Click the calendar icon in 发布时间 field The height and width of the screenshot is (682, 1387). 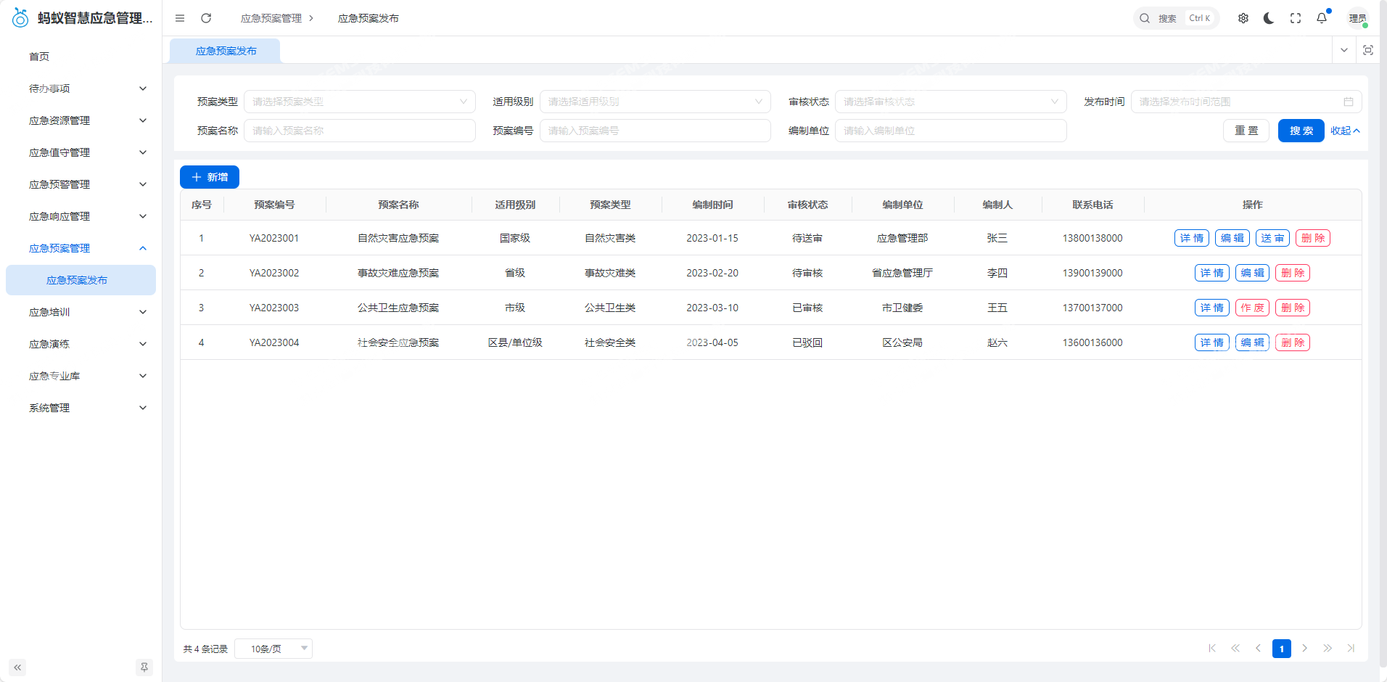[1349, 102]
